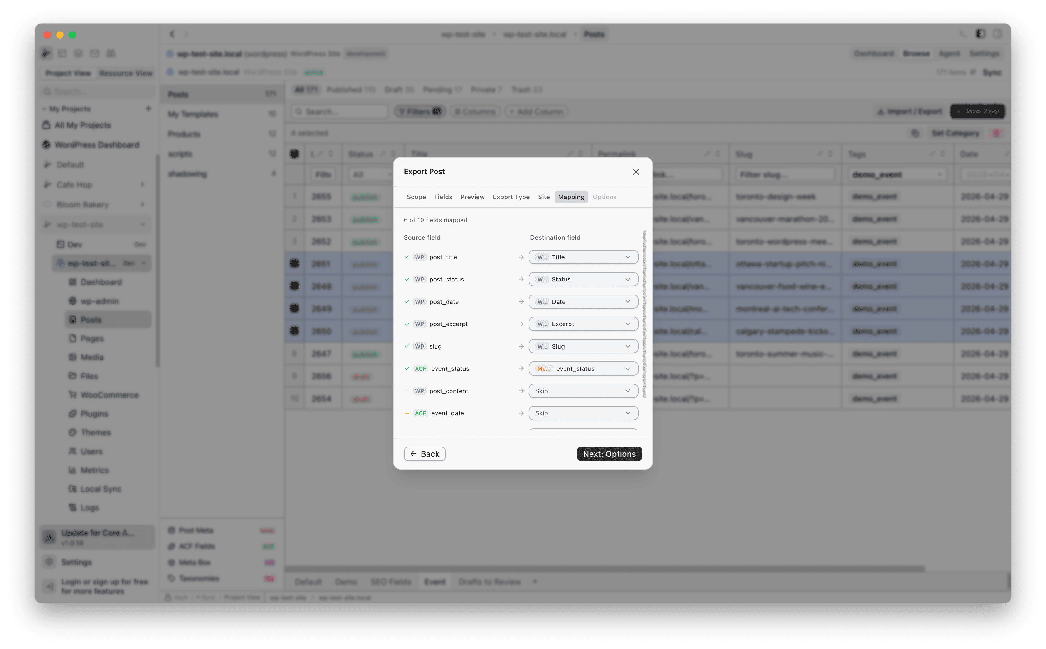
Task: Click the green checkmark next to post_title
Action: (x=407, y=257)
